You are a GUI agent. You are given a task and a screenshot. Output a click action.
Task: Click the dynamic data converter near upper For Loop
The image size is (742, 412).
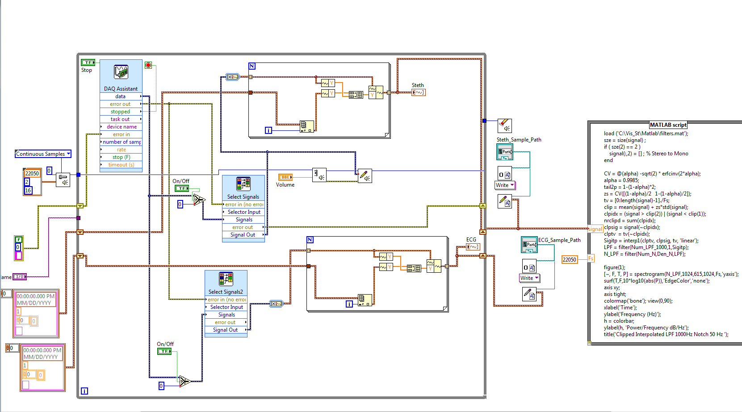233,77
